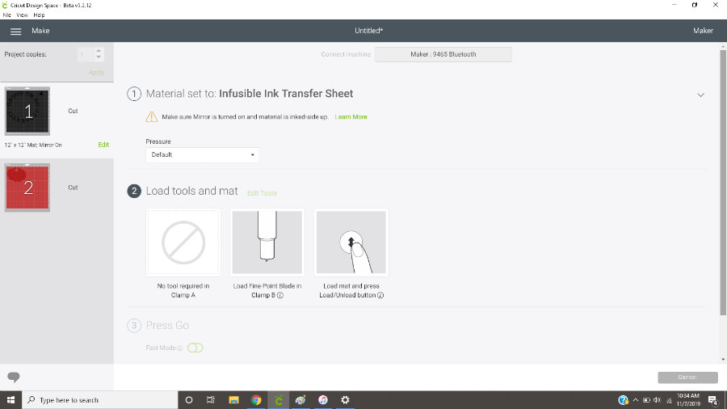Select the red mat 2 thumbnail

[27, 188]
